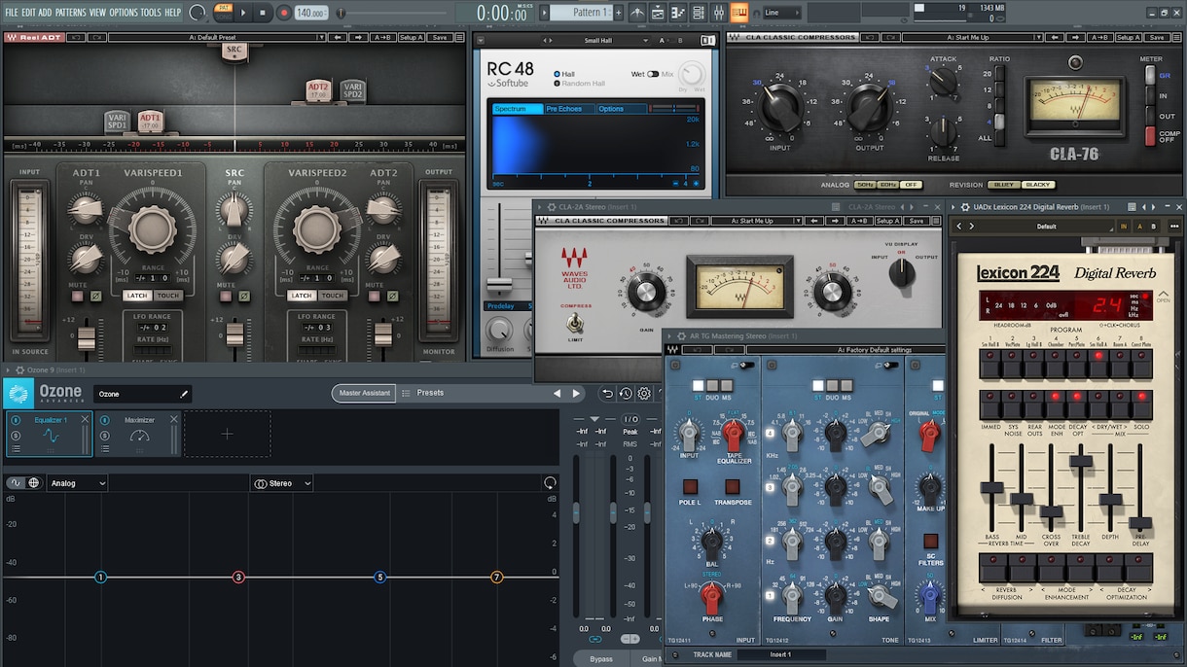Viewport: 1187px width, 667px height.
Task: Toggle LATCH under Varispeed1 in Reel ADT
Action: click(137, 296)
